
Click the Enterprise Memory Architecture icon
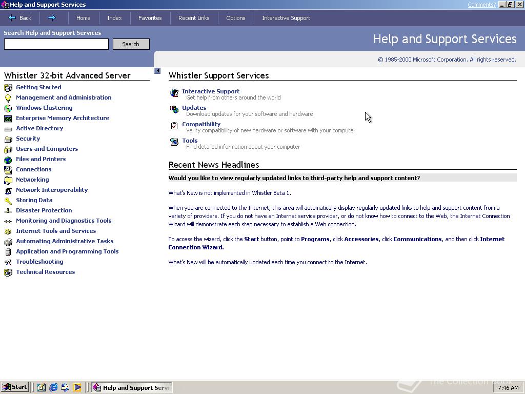(x=8, y=119)
